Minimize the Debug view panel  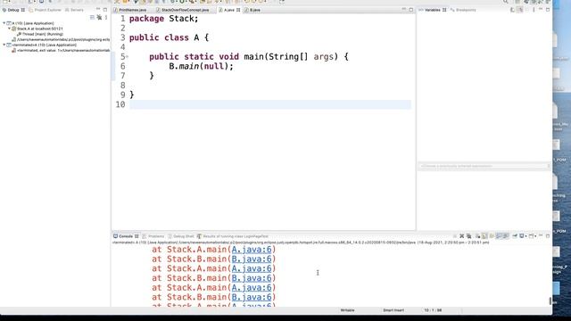tap(98, 10)
